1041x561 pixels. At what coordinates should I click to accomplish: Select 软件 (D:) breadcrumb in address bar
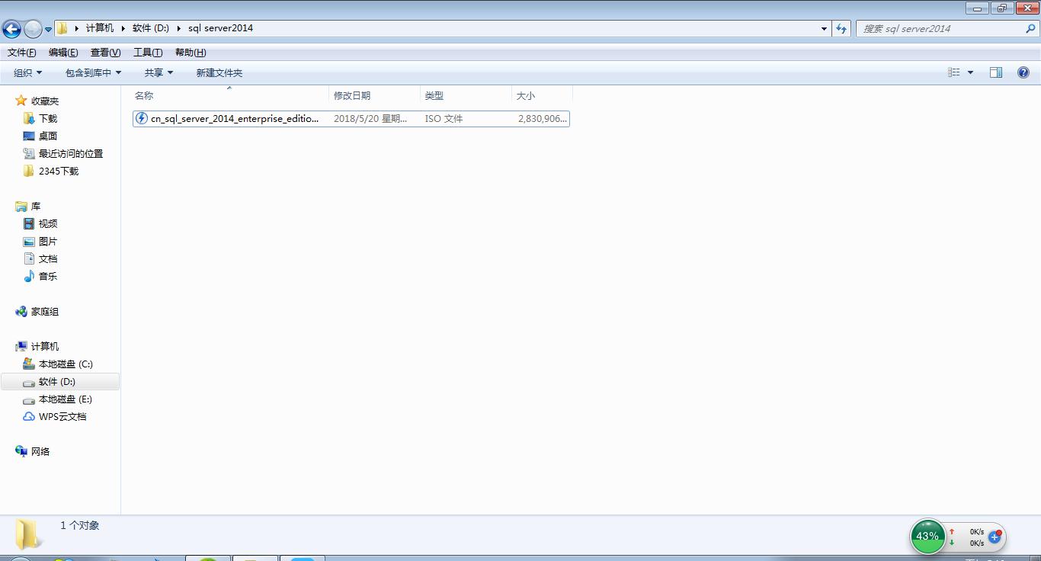150,28
